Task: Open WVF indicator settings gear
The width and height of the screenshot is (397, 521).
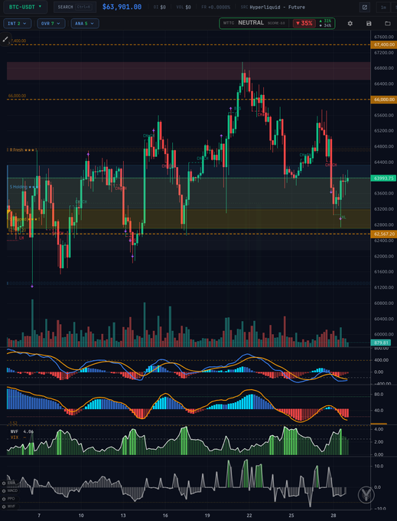Action: click(x=4, y=506)
